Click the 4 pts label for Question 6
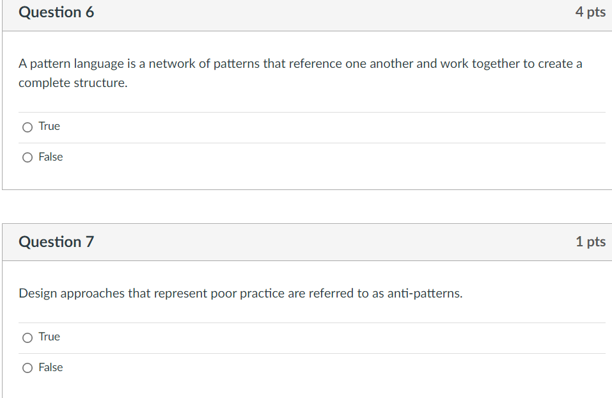Viewport: 612px width, 398px height. [x=591, y=12]
